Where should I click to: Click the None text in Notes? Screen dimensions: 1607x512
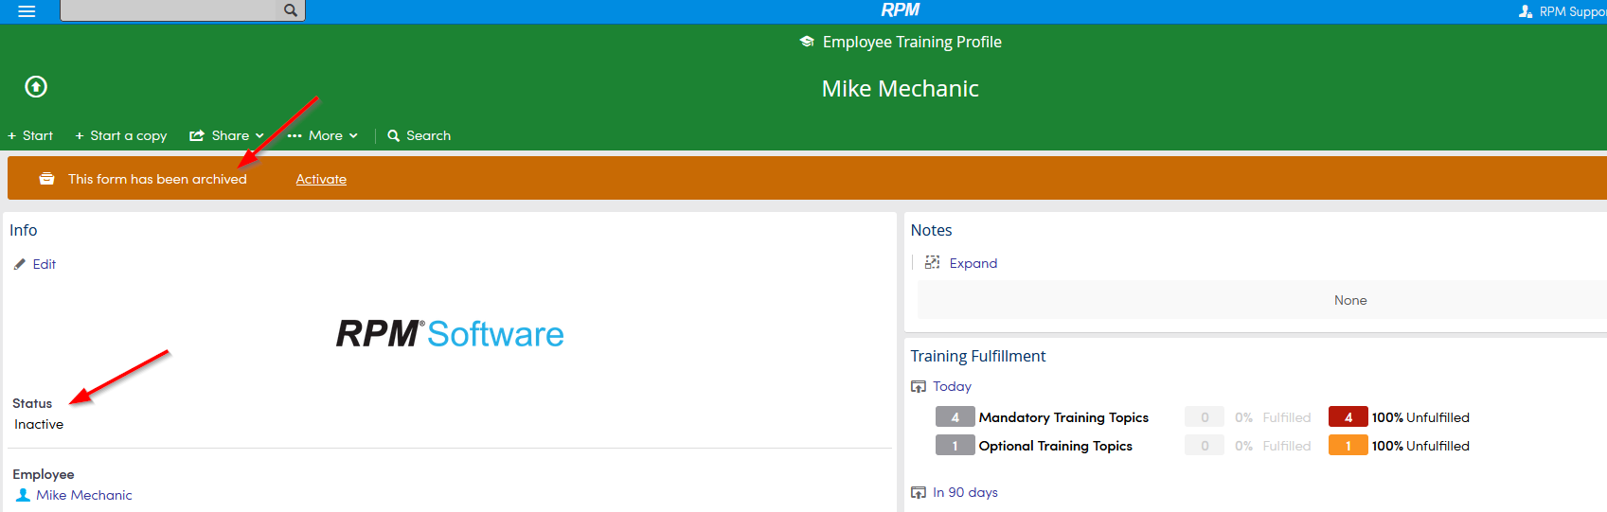tap(1350, 300)
